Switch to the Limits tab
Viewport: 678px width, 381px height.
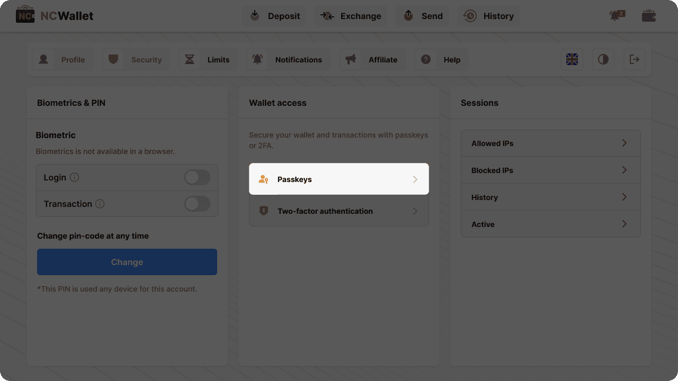209,60
